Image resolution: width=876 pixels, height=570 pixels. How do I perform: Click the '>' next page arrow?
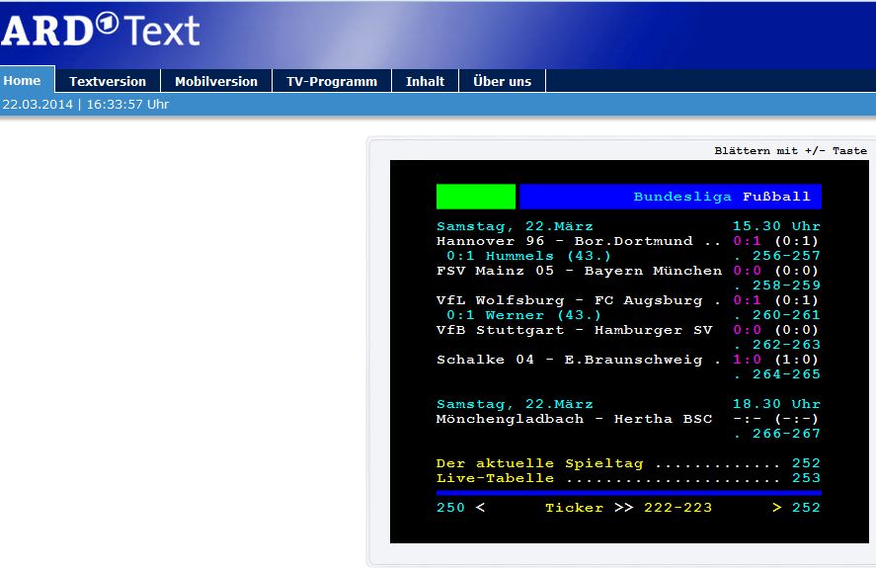[x=776, y=508]
